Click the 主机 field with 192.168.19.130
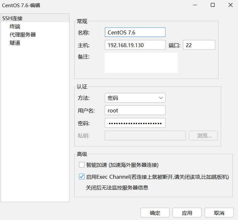The image size is (238, 220). pyautogui.click(x=135, y=45)
